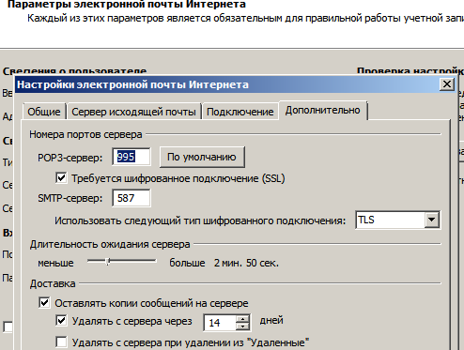Open the TLS encryption type dropdown
The width and height of the screenshot is (464, 350).
click(x=432, y=220)
